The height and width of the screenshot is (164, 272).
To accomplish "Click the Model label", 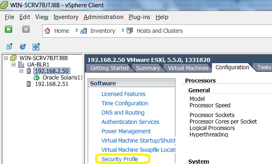I will pos(197,99).
